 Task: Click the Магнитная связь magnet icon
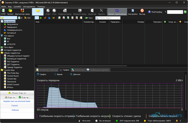pos(22,12)
